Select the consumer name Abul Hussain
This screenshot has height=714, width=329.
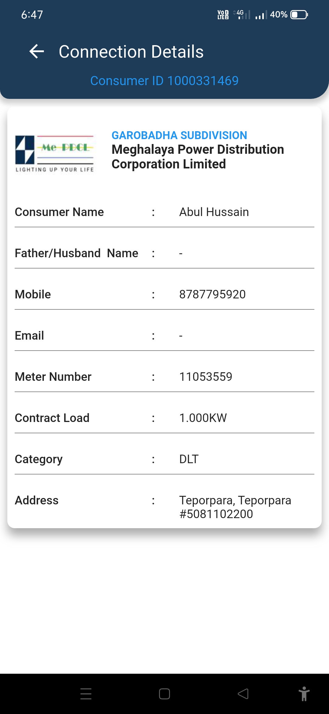(214, 212)
